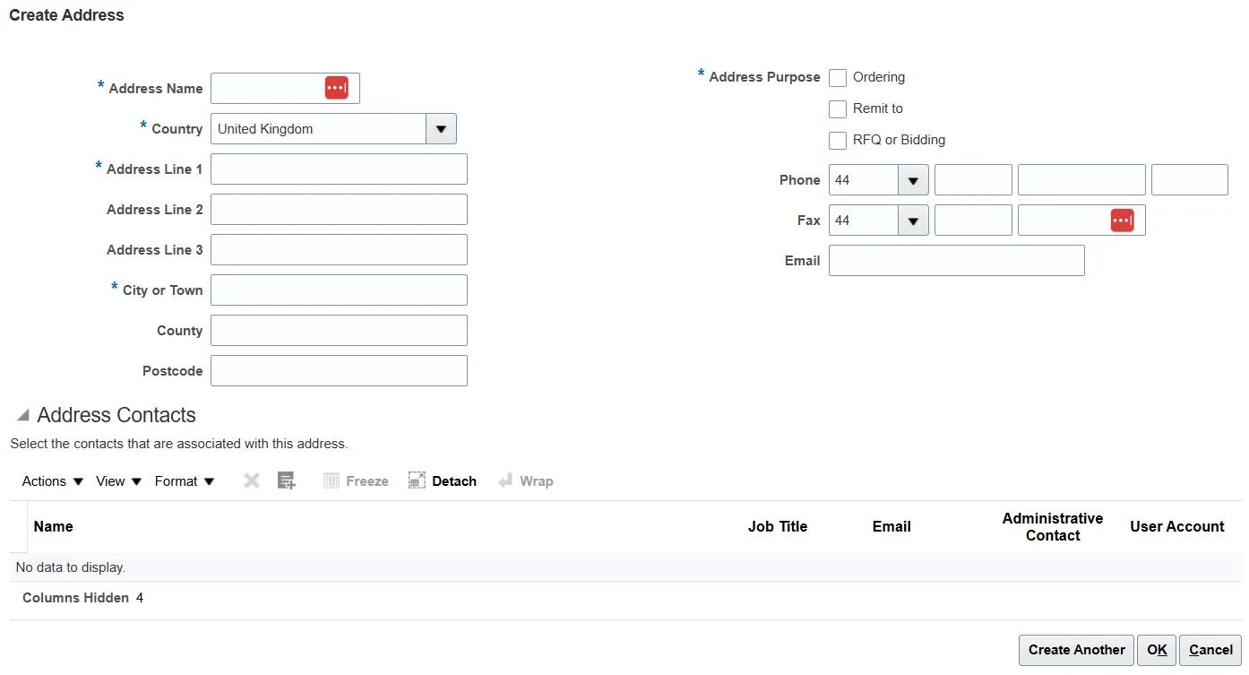Click the Phone number field
Image resolution: width=1249 pixels, height=675 pixels.
pyautogui.click(x=1081, y=180)
